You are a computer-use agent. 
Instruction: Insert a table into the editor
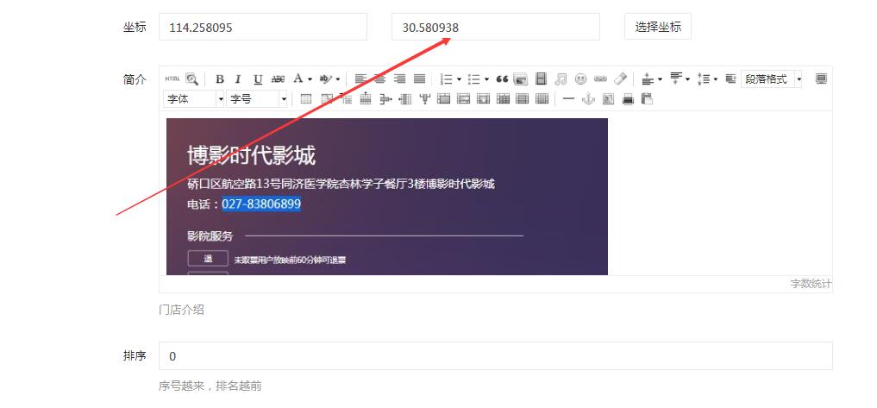[306, 99]
